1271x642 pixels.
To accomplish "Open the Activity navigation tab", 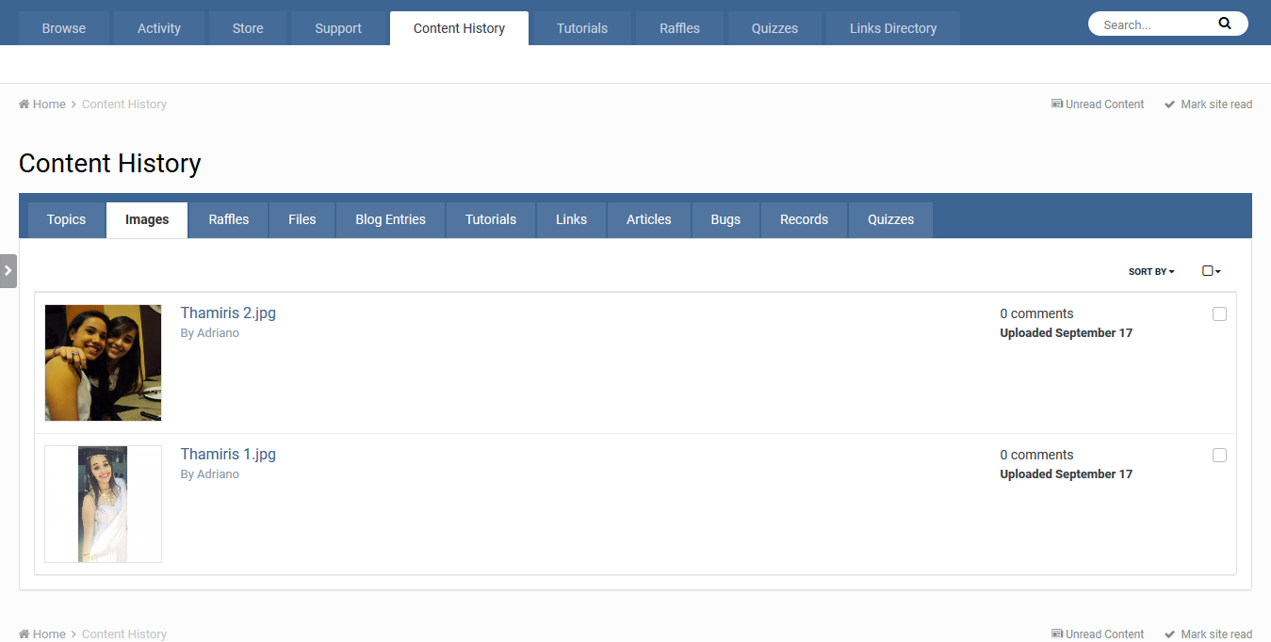I will [159, 28].
